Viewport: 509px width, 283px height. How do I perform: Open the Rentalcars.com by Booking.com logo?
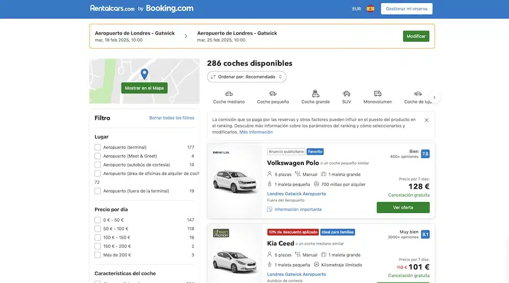click(x=142, y=9)
